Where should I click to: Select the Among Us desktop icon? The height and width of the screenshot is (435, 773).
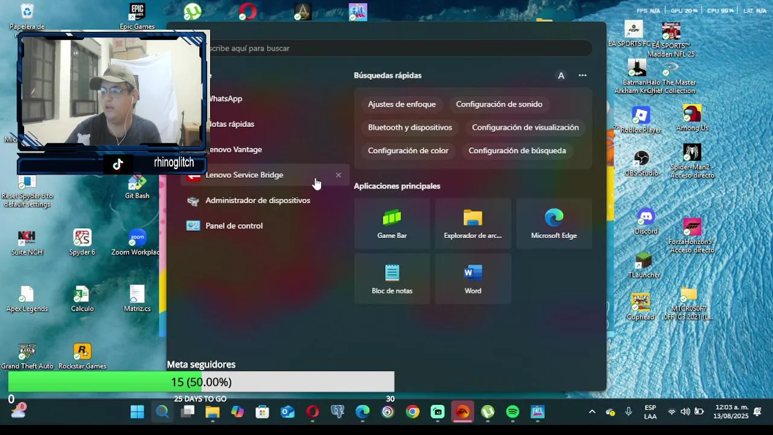pyautogui.click(x=692, y=118)
